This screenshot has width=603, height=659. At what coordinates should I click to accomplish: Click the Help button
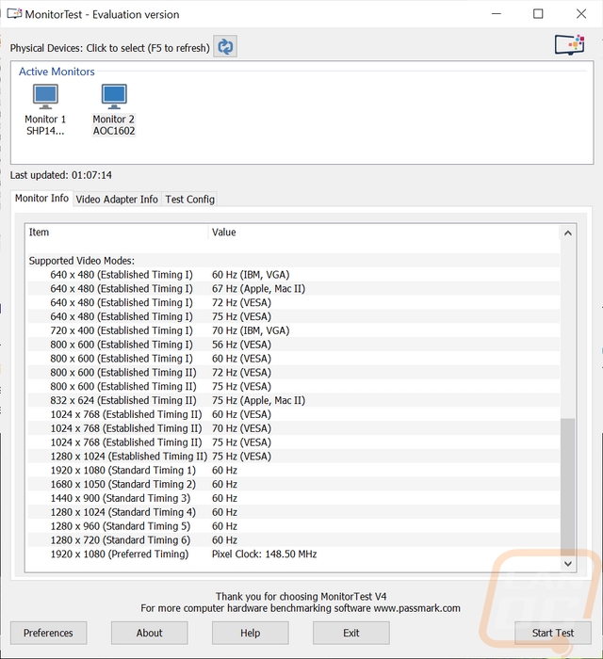(251, 633)
